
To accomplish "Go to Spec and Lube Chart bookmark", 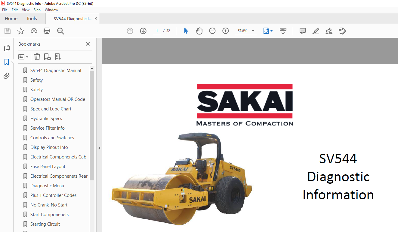I will (51, 109).
